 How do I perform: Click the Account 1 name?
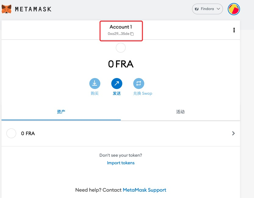pos(121,27)
